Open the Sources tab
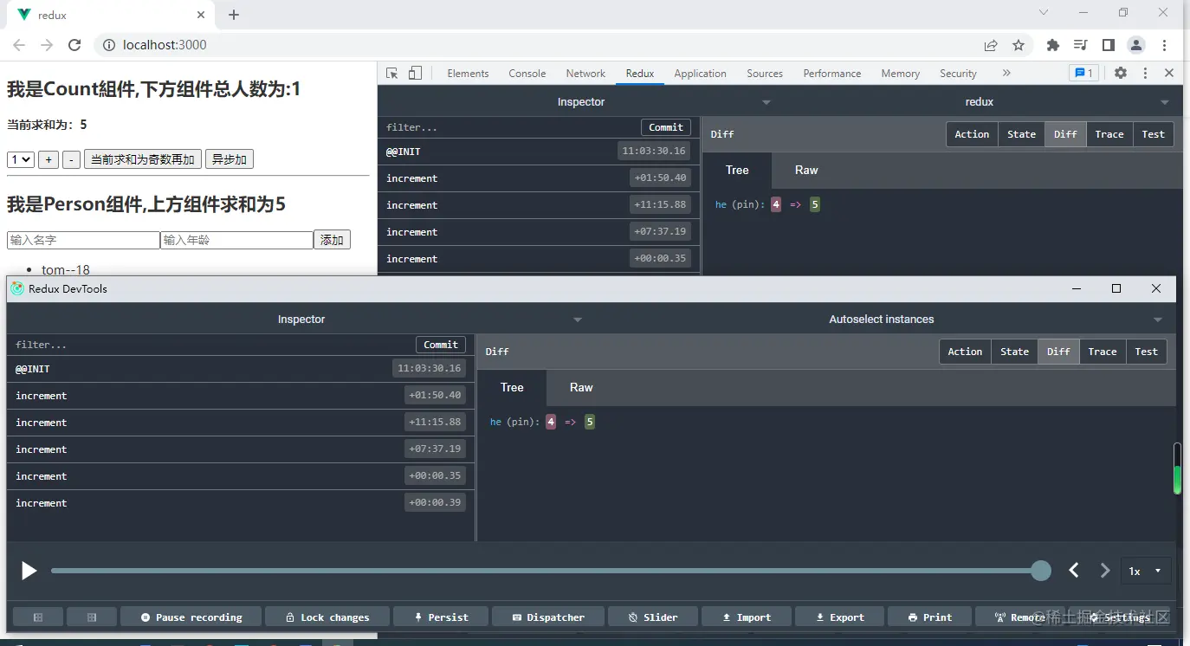 coord(765,74)
